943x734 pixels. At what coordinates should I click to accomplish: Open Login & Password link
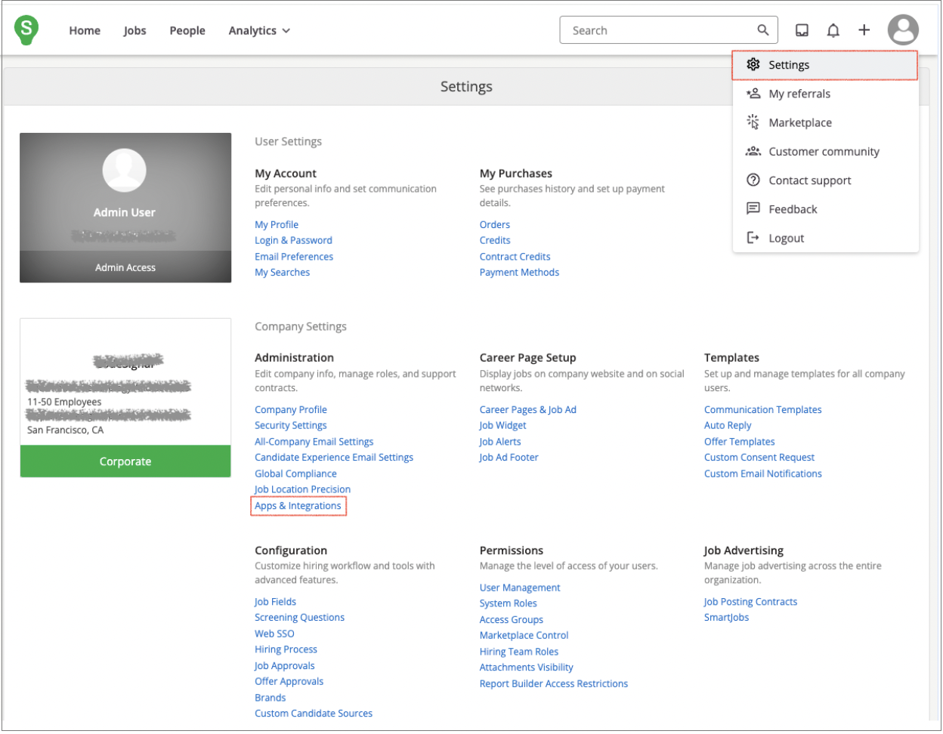click(293, 241)
